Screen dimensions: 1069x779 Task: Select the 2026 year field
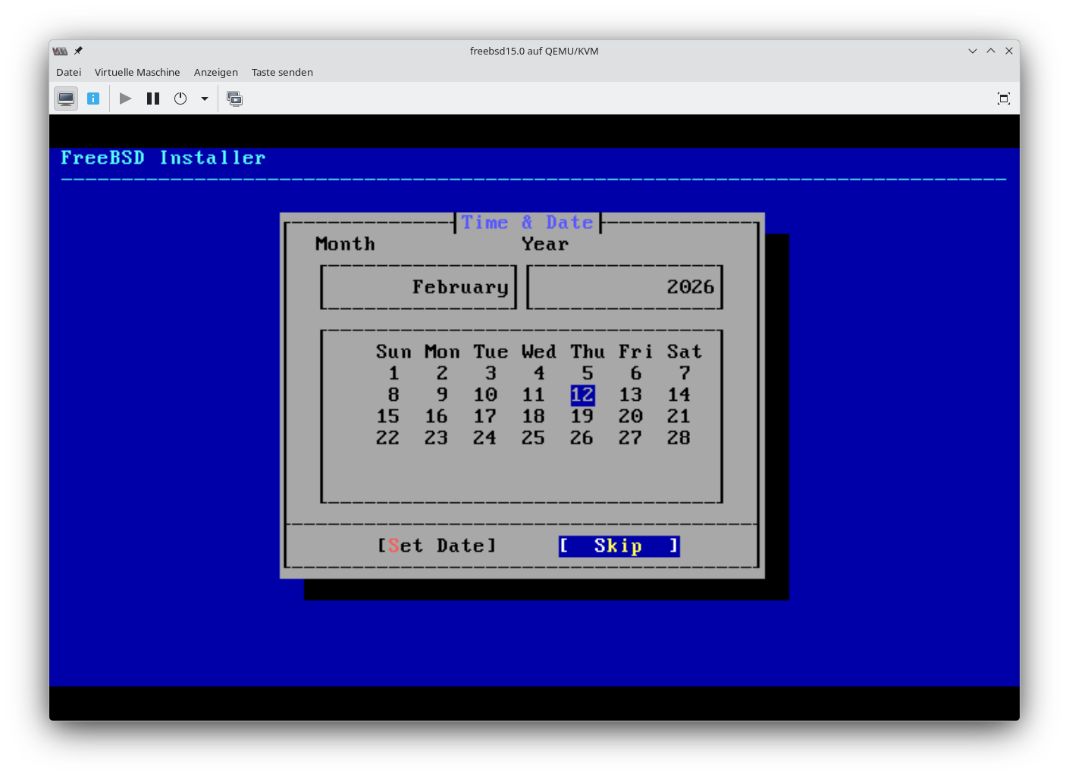[x=625, y=287]
